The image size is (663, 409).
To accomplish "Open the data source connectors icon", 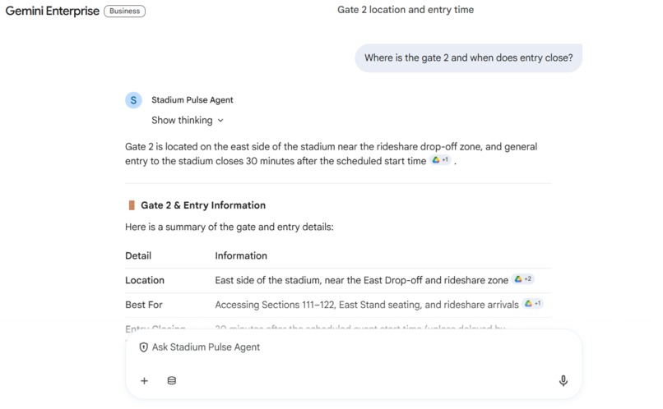I will click(171, 381).
